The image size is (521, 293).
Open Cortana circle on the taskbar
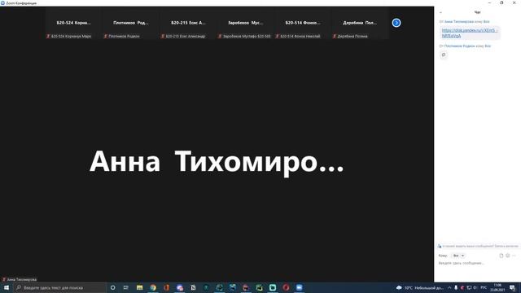tap(112, 287)
